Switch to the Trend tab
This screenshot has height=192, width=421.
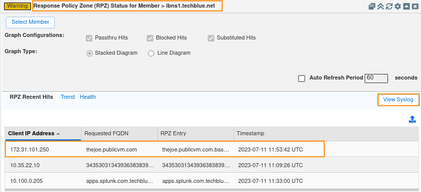pyautogui.click(x=68, y=97)
